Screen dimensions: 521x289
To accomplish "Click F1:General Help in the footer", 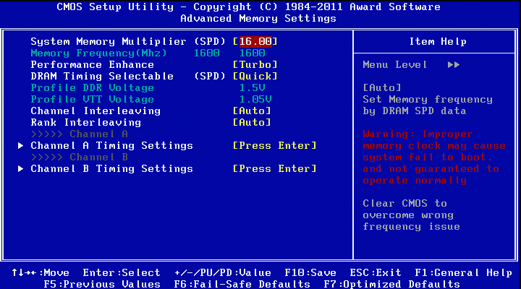I will coord(463,272).
